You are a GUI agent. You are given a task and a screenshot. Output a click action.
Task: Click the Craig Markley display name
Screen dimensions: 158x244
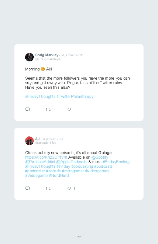click(47, 55)
